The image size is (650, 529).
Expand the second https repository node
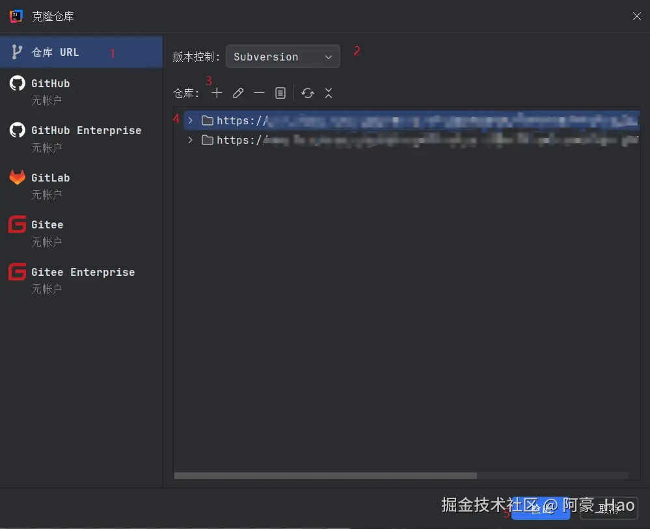click(x=190, y=140)
